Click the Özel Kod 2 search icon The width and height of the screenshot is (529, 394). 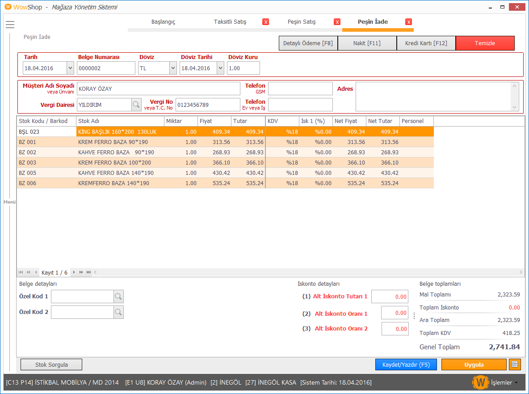[118, 312]
